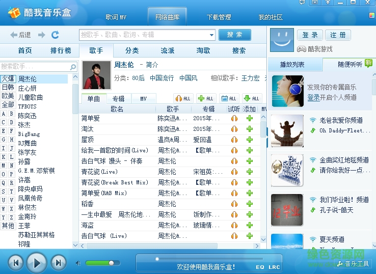Click green plus add icon for 稻香
This screenshot has height=274, width=376.
pos(250,204)
